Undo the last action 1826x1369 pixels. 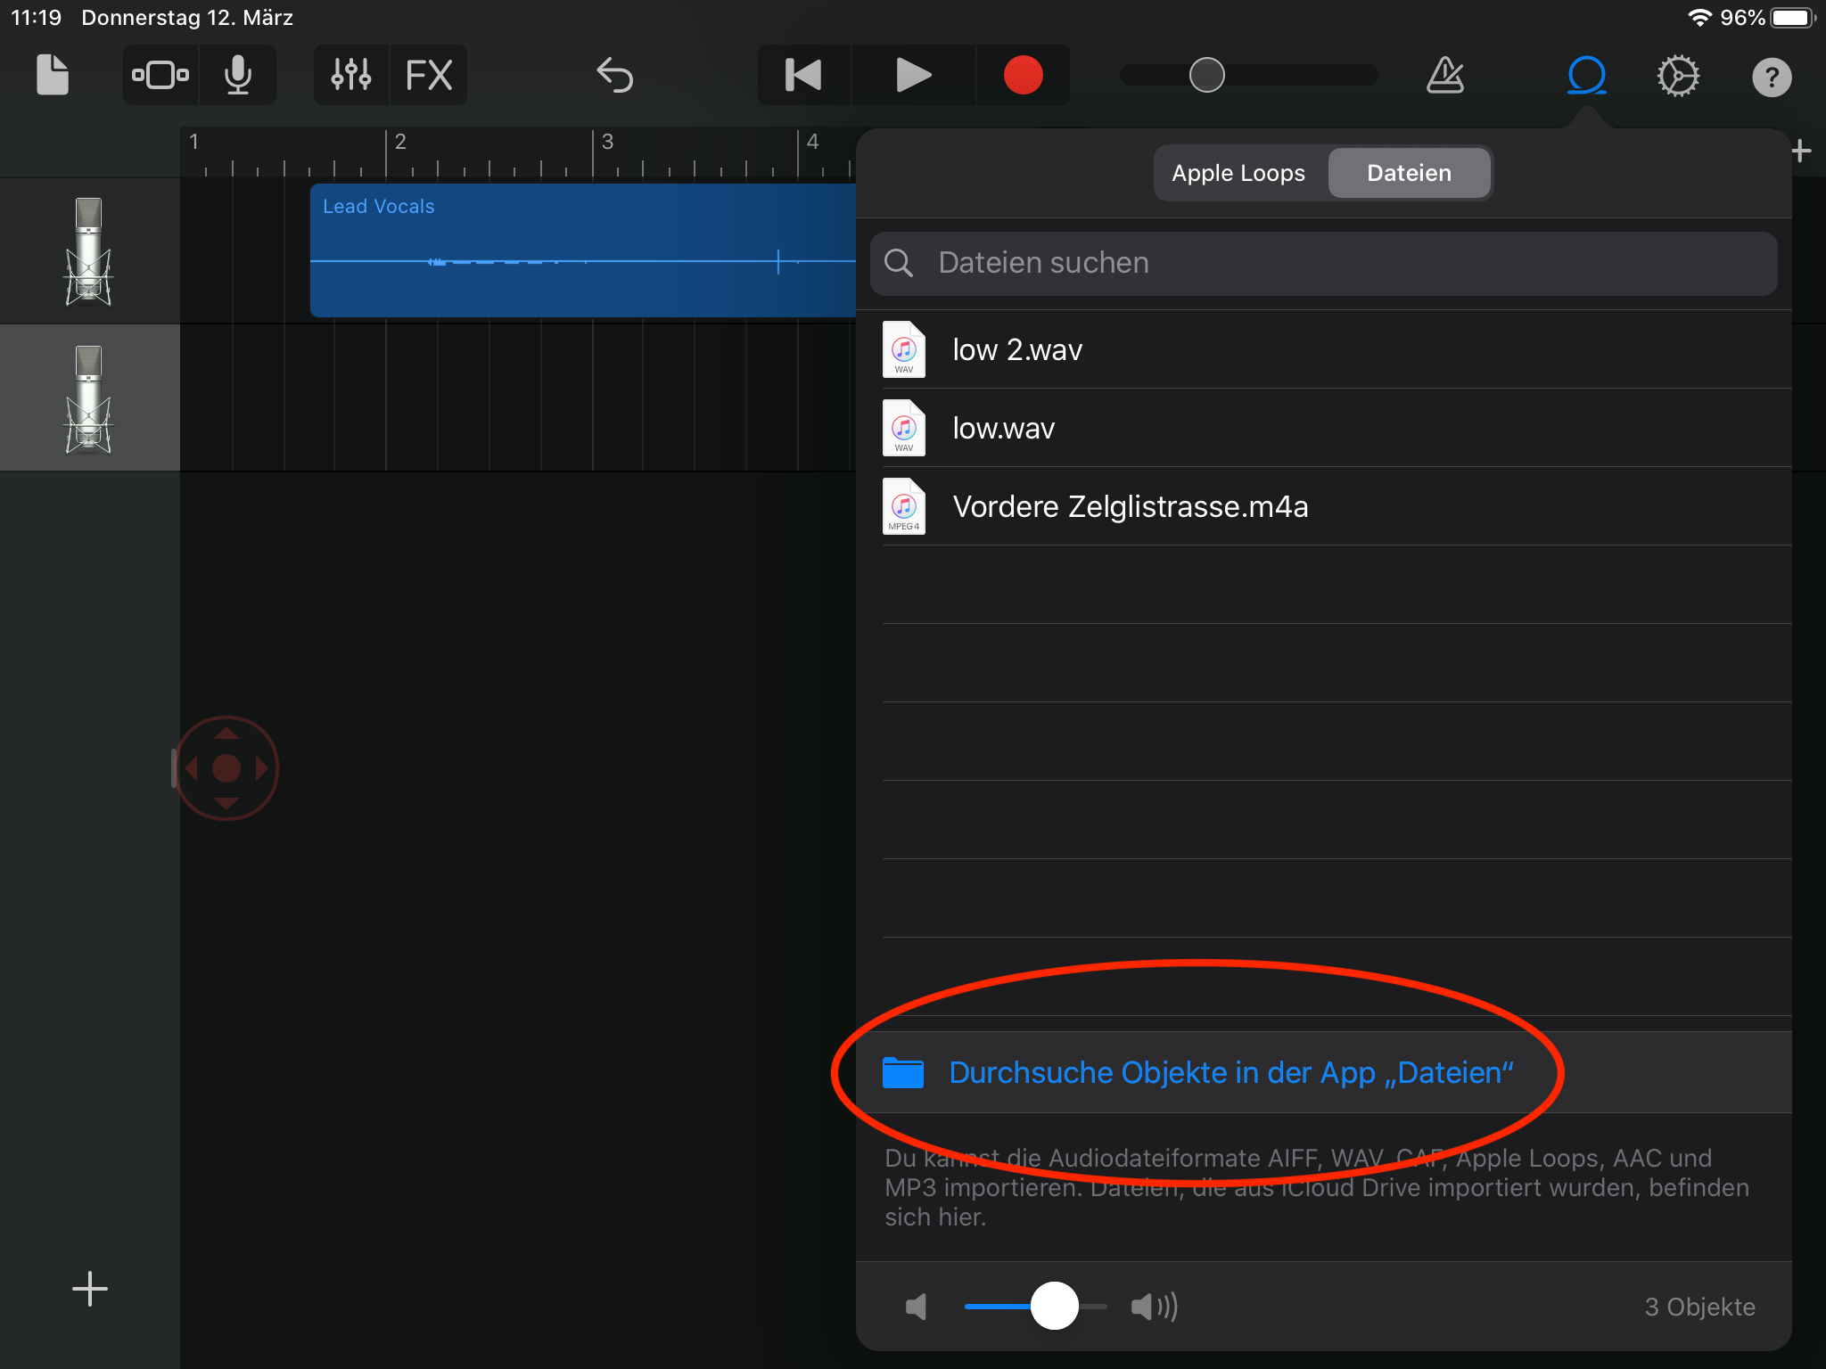614,76
